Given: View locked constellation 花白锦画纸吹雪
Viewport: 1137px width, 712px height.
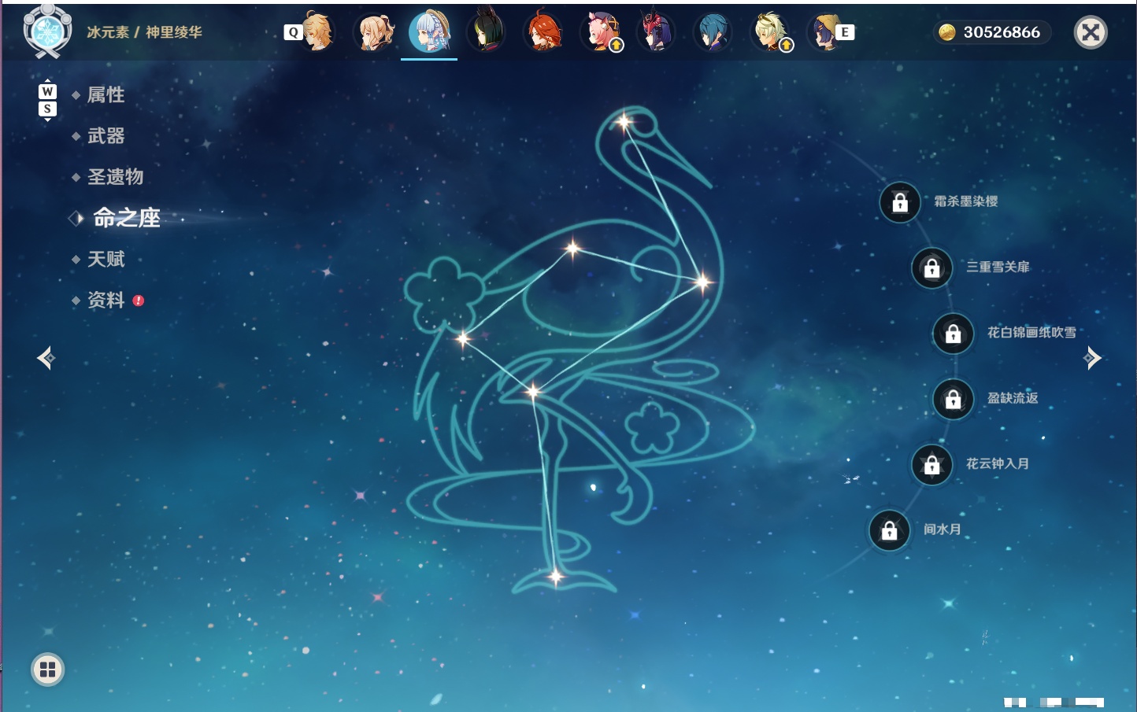Looking at the screenshot, I should click(954, 334).
